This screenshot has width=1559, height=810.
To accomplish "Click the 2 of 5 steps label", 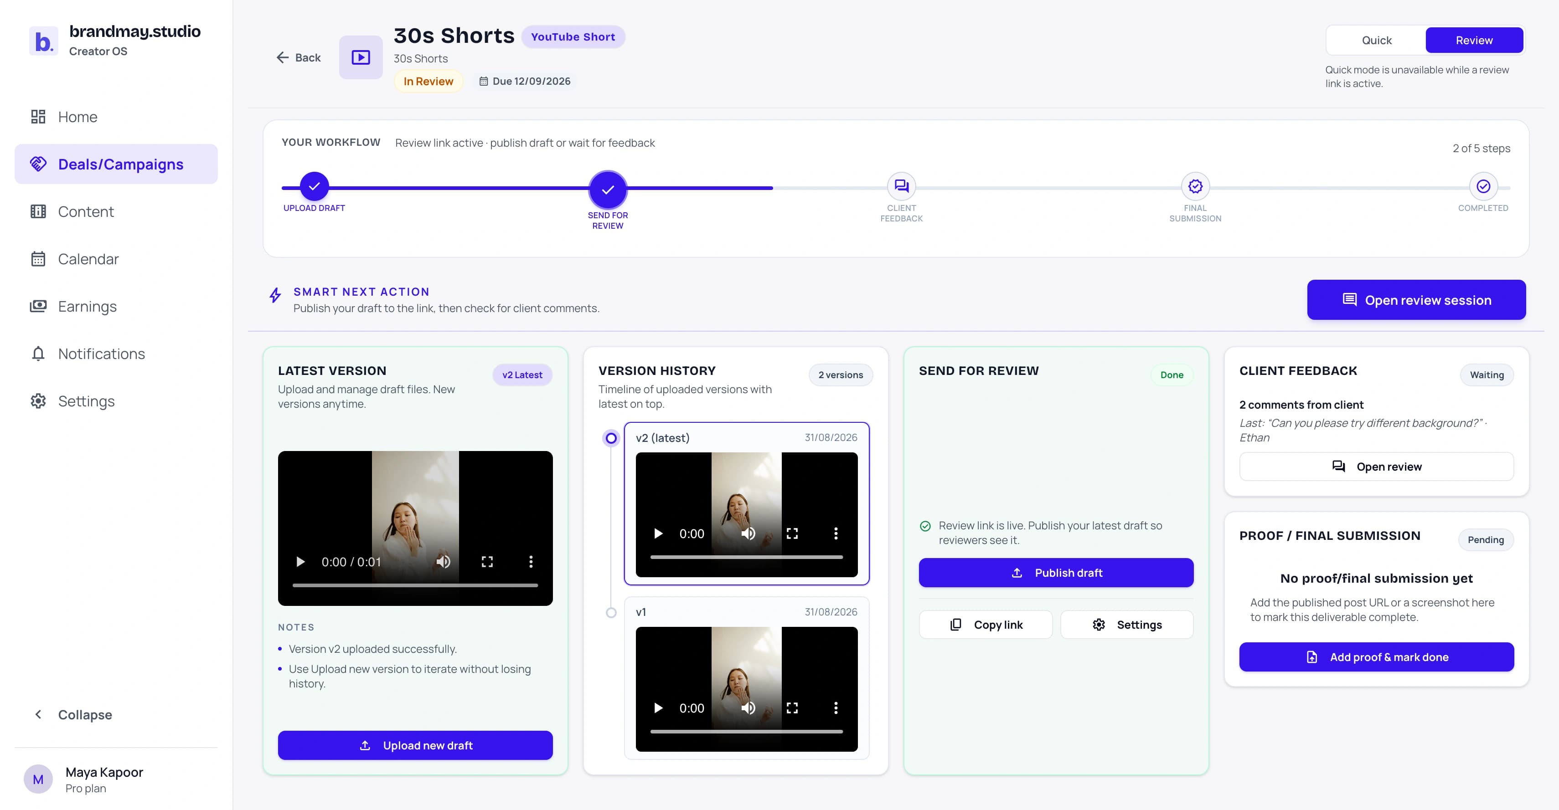I will pyautogui.click(x=1481, y=148).
